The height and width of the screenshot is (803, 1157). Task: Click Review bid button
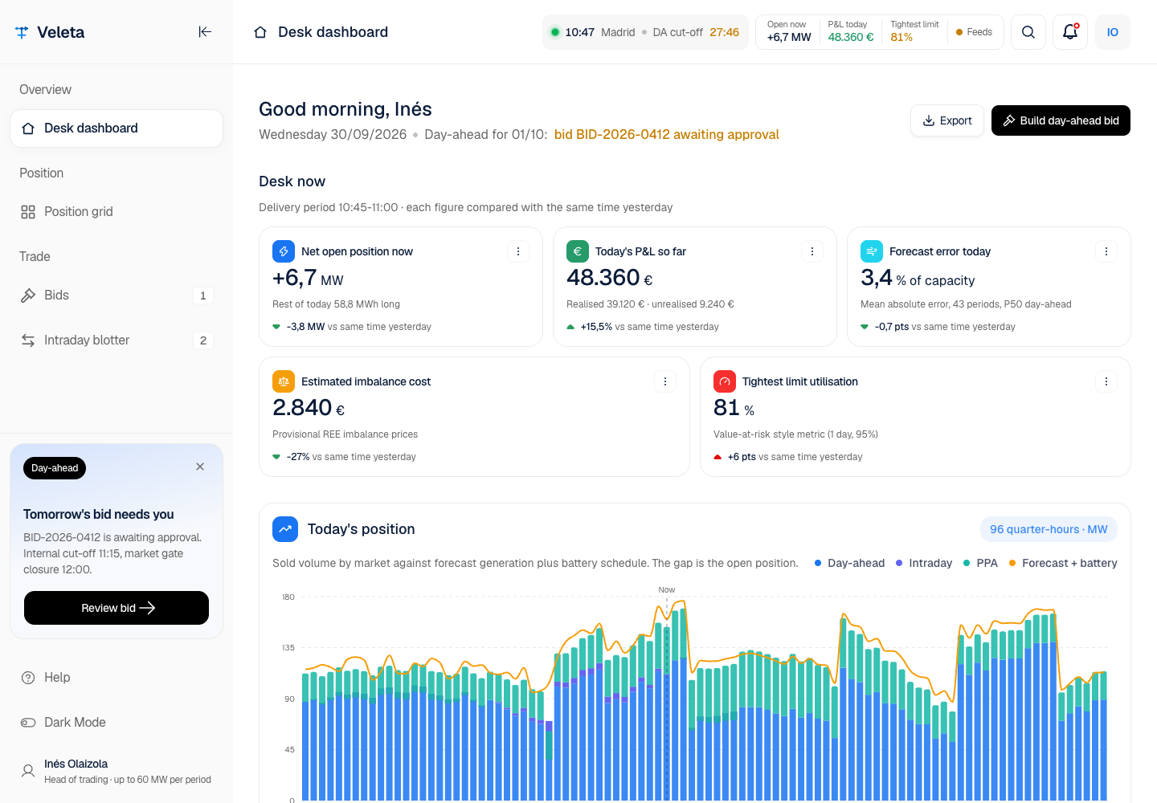click(x=117, y=608)
